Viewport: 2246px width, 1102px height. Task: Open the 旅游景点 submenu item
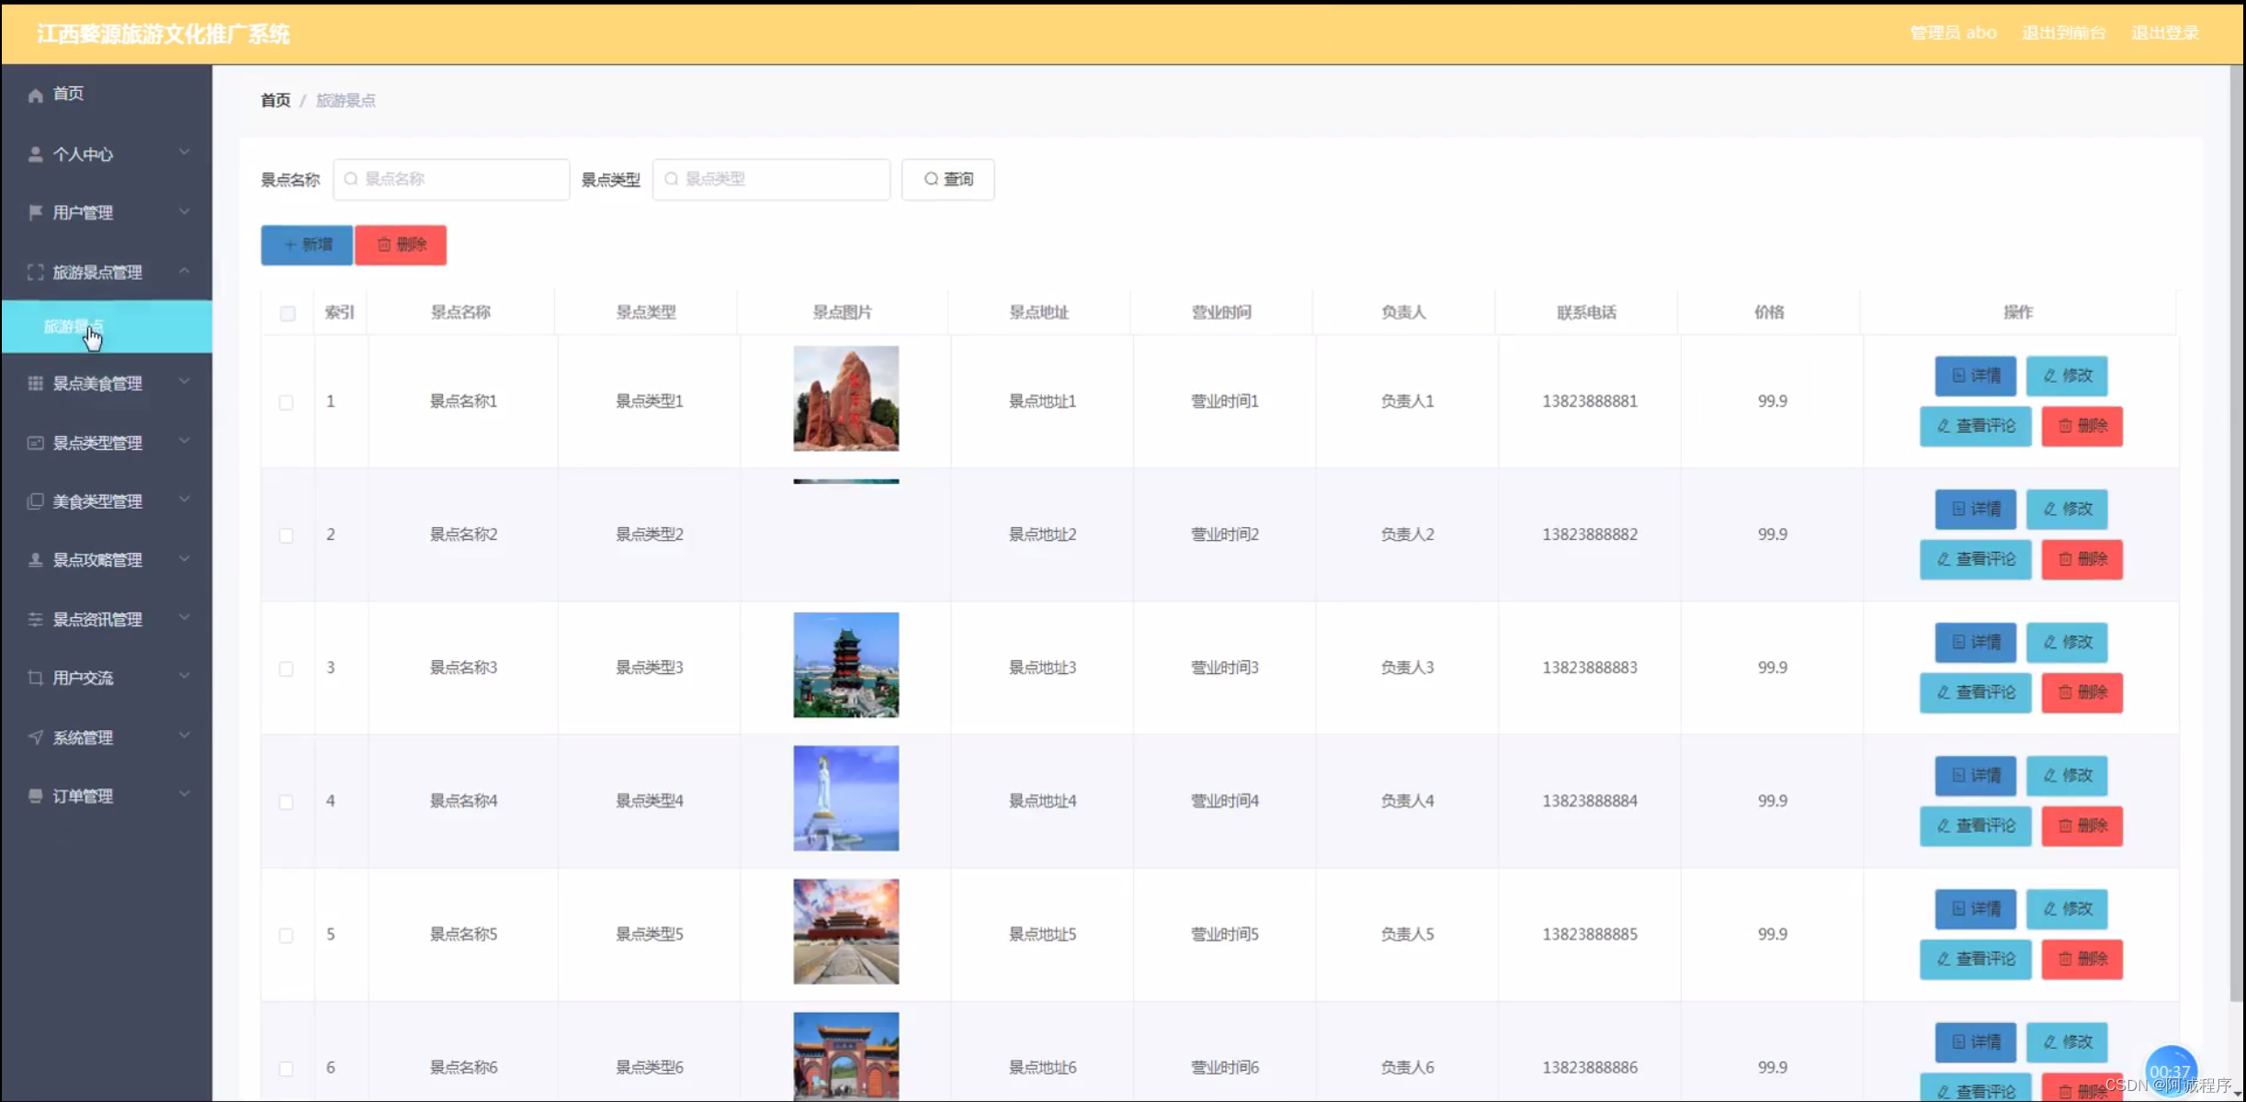point(75,326)
